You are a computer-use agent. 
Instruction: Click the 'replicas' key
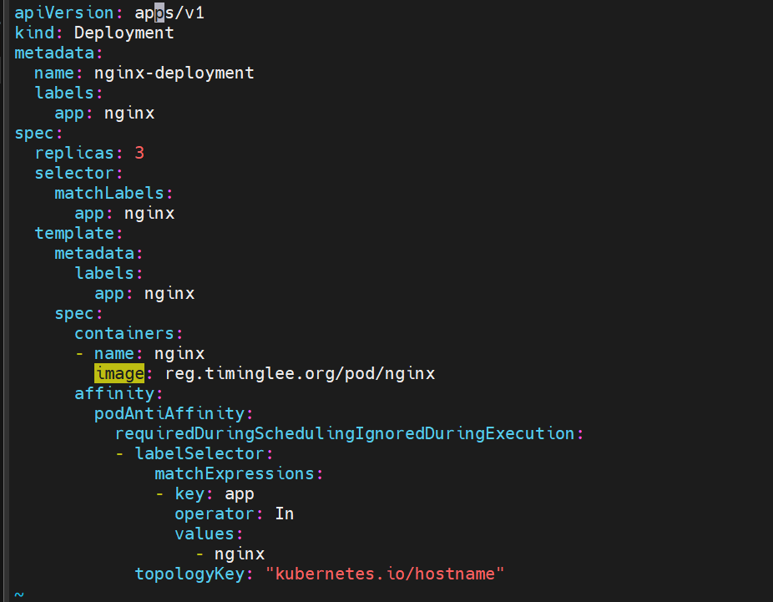click(74, 154)
